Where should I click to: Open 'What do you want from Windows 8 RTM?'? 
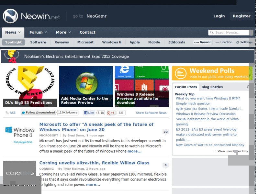(x=208, y=98)
